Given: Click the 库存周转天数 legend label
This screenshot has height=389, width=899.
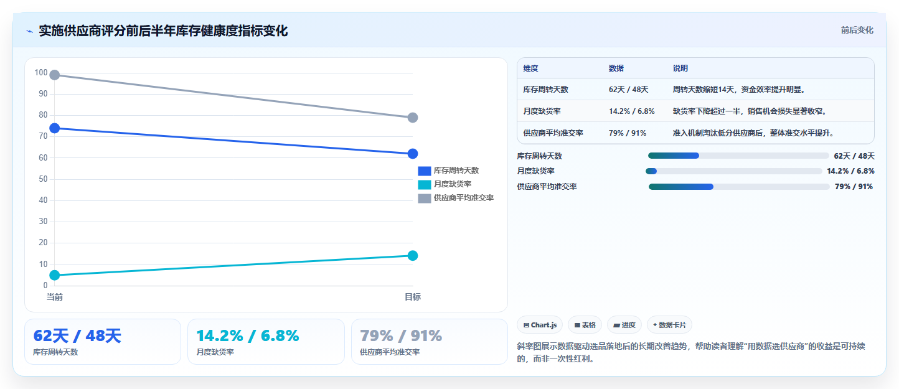Looking at the screenshot, I should tap(456, 171).
